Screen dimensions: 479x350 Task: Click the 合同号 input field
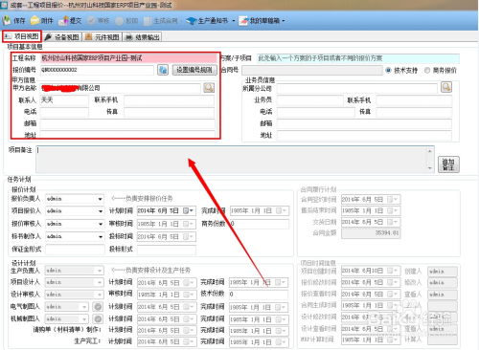click(312, 71)
